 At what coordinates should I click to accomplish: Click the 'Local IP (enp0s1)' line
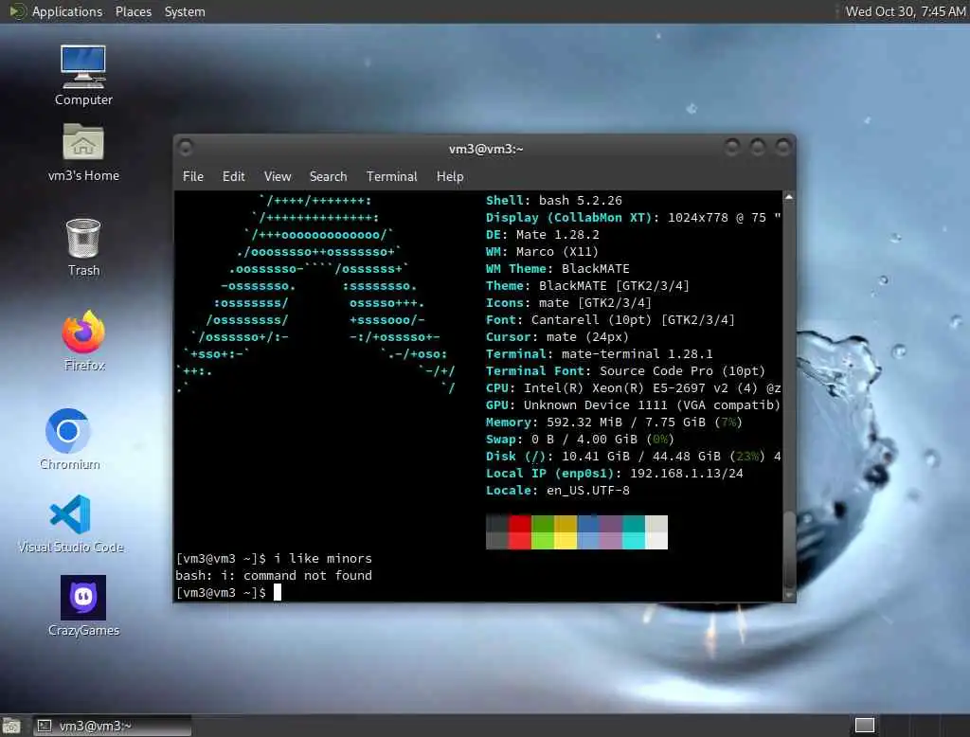614,474
